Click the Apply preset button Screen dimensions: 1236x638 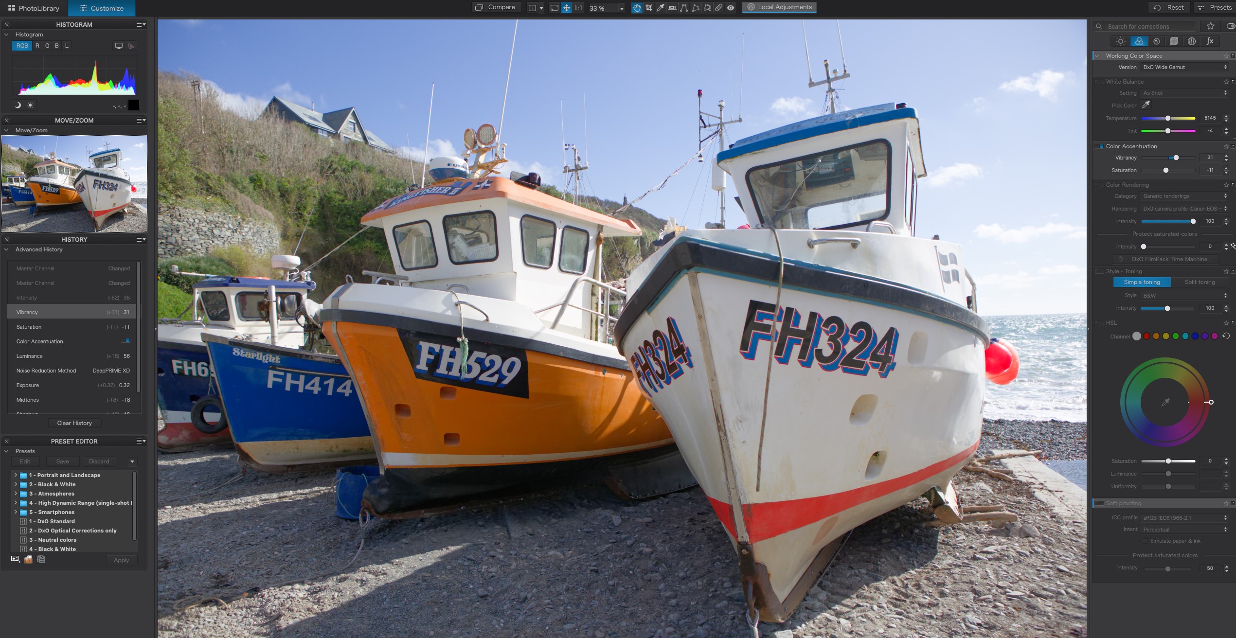(120, 560)
